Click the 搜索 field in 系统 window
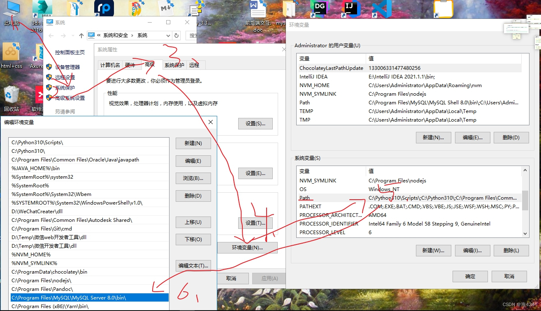Viewport: 541px width, 311px height. point(191,35)
